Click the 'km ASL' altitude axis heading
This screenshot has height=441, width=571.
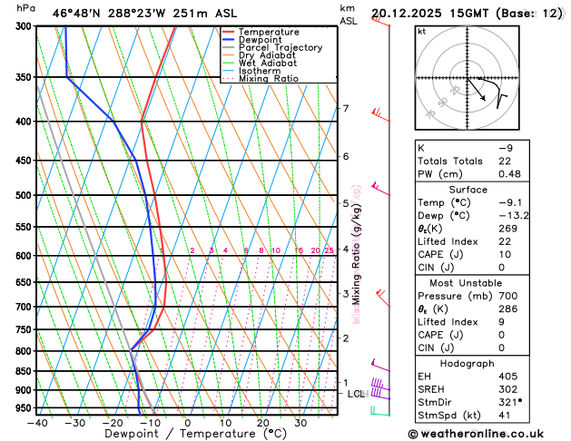349,15
